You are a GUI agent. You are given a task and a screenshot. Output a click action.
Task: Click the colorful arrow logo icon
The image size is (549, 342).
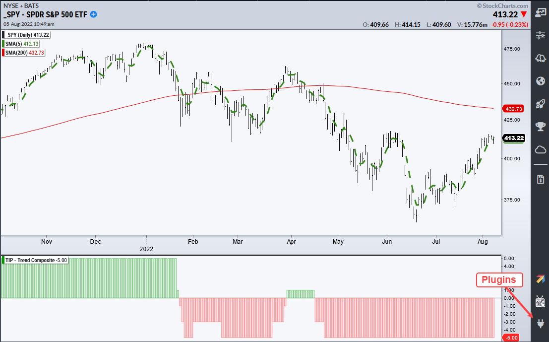coord(540,279)
